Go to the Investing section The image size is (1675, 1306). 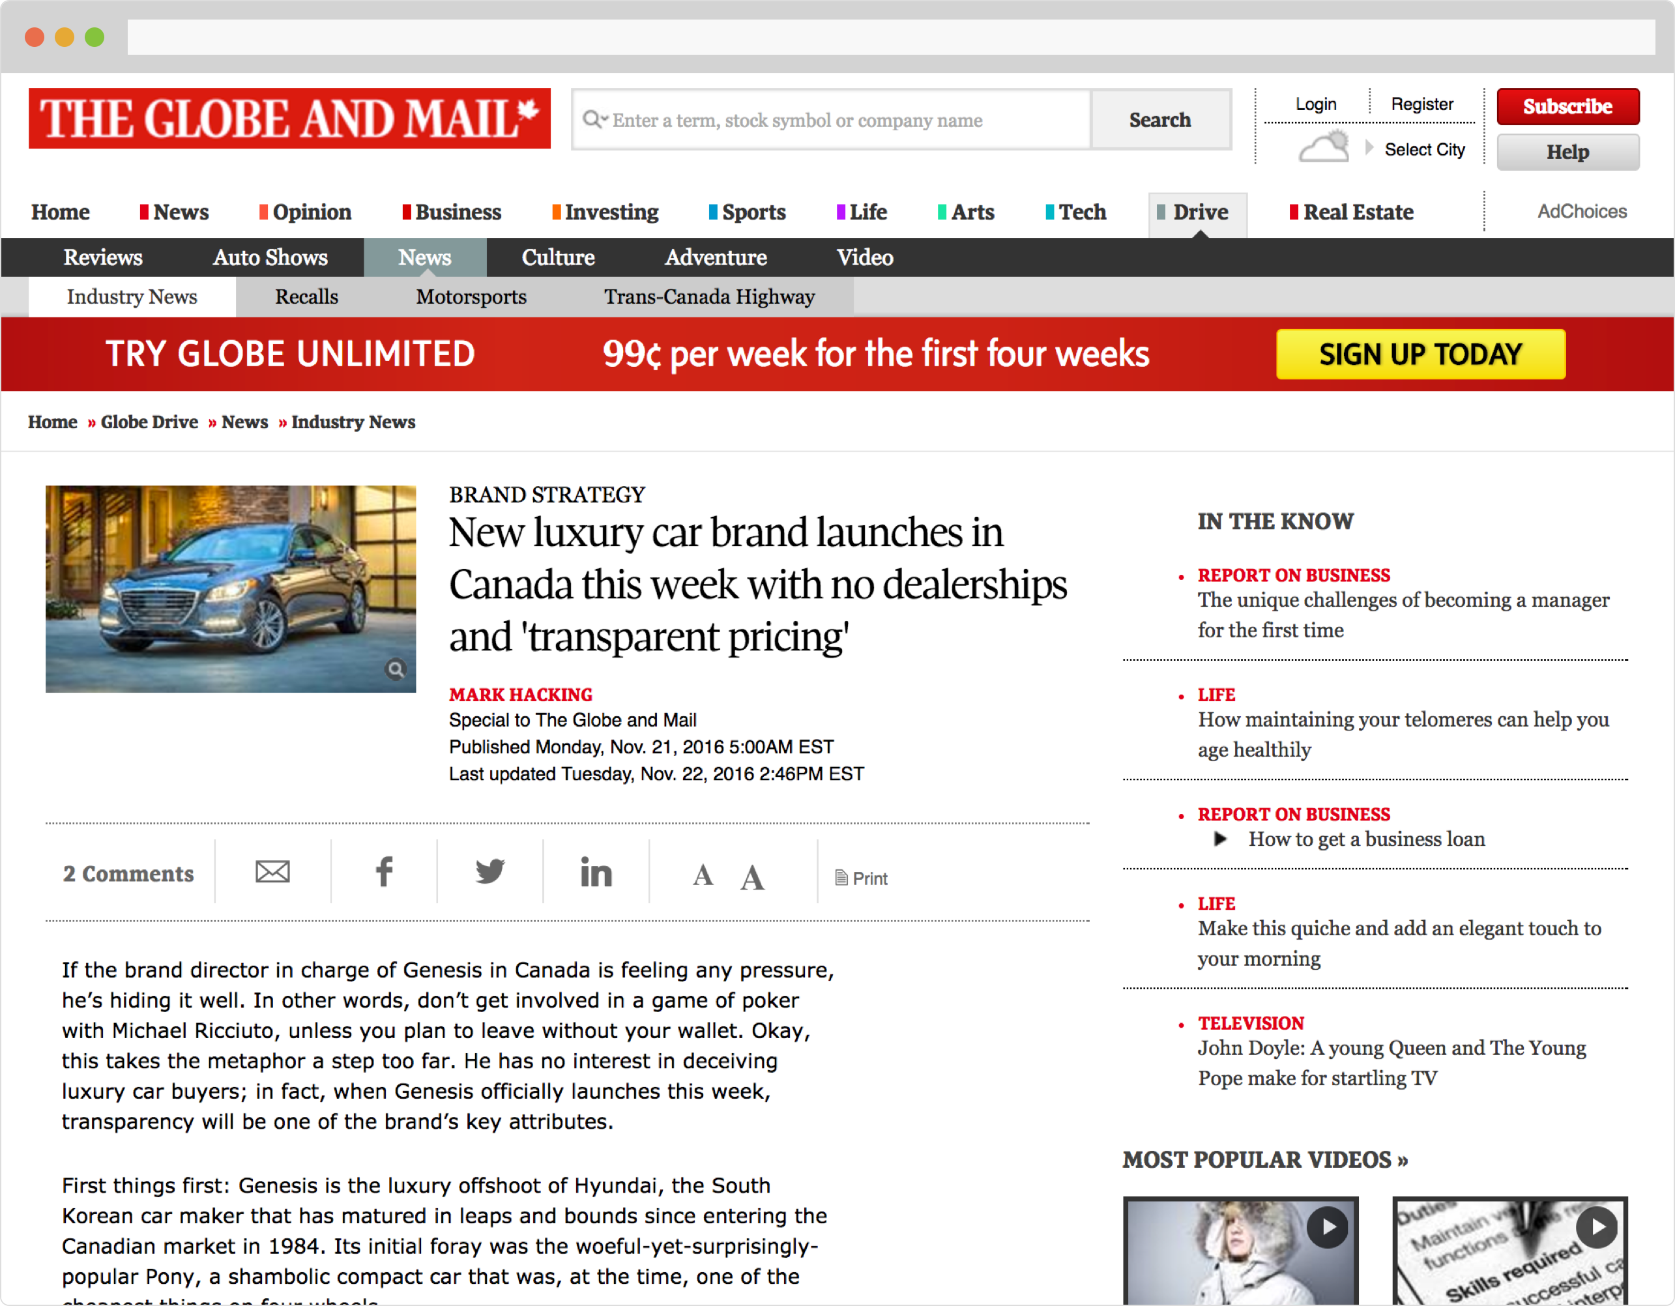[605, 212]
